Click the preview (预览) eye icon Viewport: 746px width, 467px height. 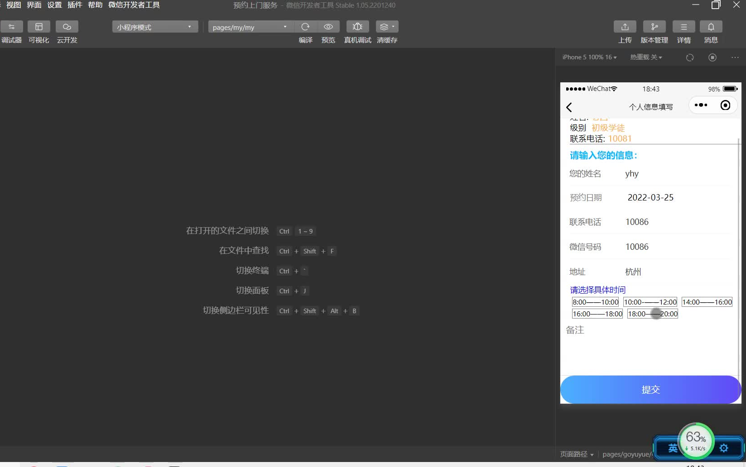click(x=328, y=27)
